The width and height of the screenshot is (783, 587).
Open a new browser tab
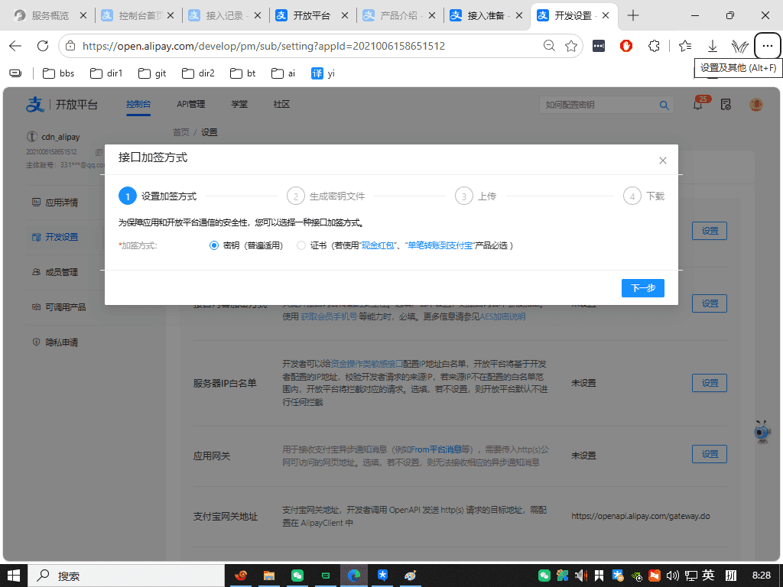633,15
